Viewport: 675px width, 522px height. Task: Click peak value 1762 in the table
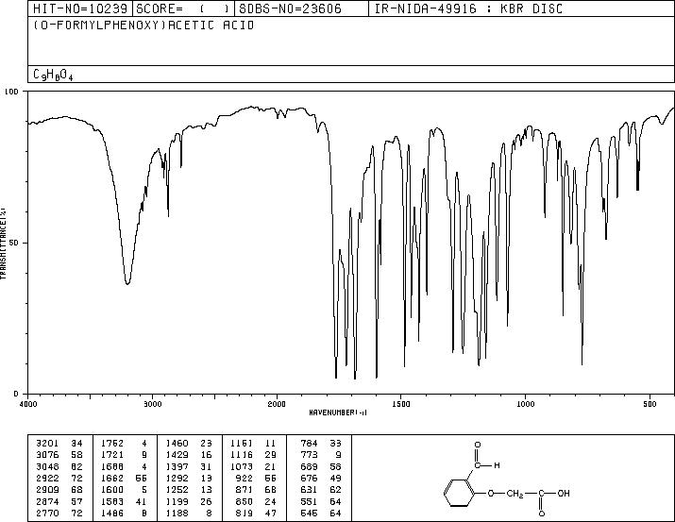click(112, 443)
